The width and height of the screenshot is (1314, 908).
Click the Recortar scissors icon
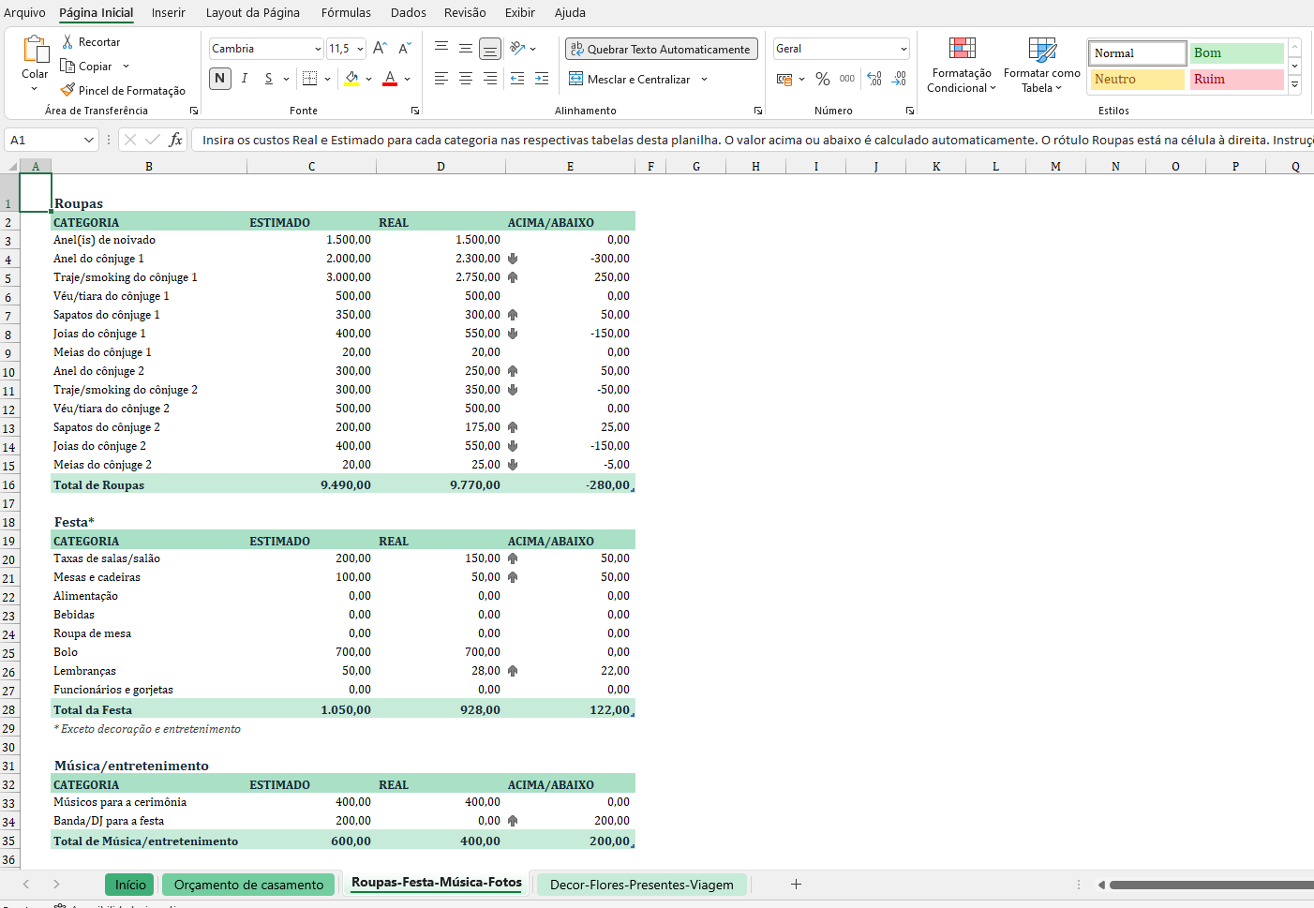(x=67, y=42)
